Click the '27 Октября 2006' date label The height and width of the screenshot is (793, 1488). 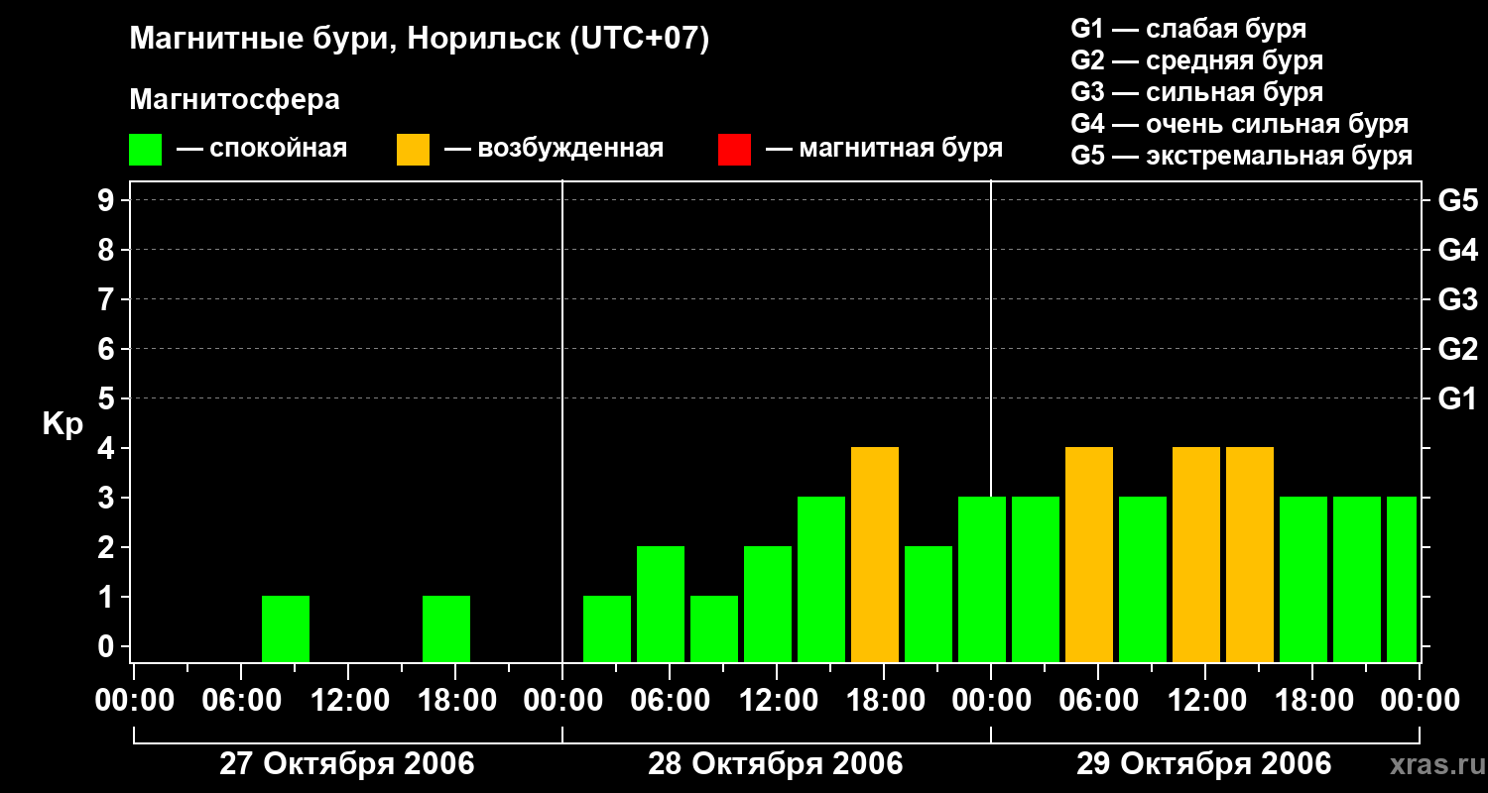(x=346, y=764)
